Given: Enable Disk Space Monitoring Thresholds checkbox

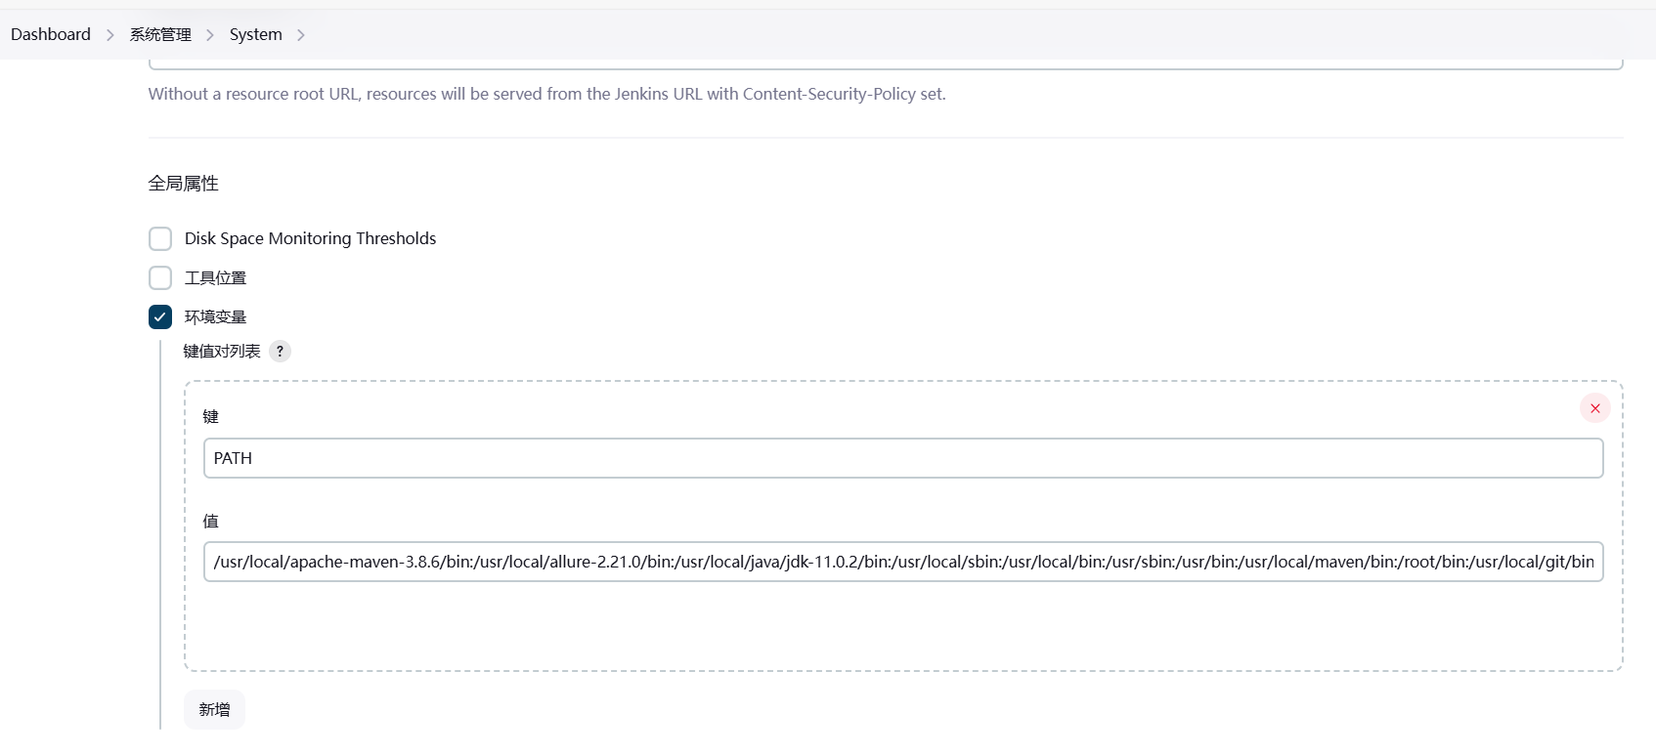Looking at the screenshot, I should coord(160,238).
